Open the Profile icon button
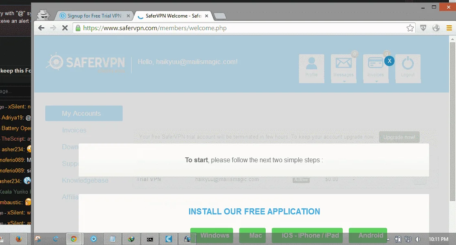This screenshot has width=456, height=245. (x=311, y=68)
